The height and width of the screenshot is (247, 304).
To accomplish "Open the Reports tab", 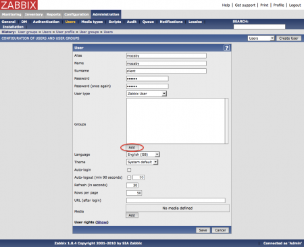I will point(53,14).
